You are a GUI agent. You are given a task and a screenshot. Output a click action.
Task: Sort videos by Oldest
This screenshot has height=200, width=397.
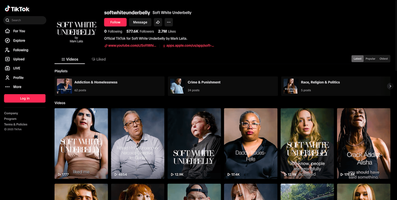[384, 59]
